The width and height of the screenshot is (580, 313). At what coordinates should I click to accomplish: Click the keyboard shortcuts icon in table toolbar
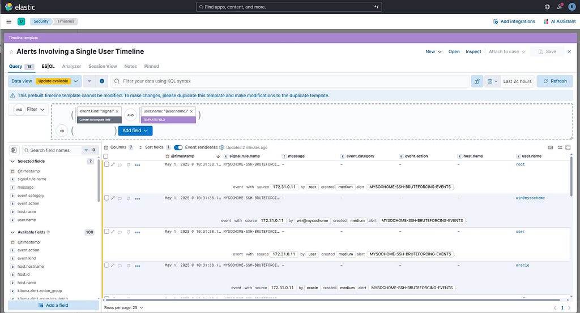coord(551,147)
